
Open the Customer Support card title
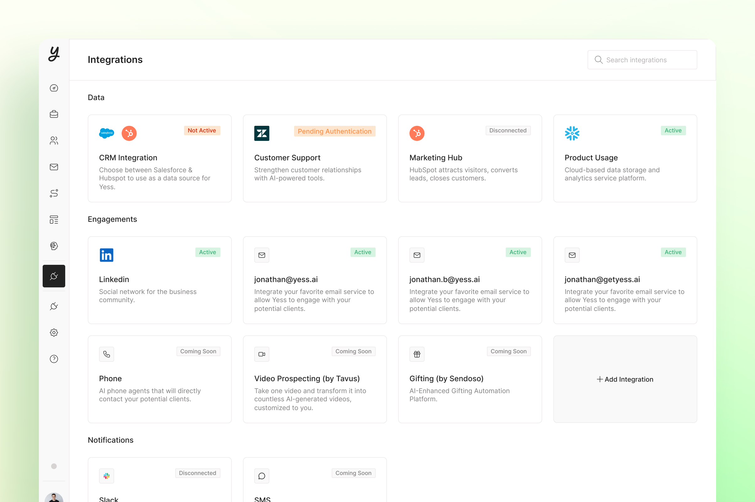click(287, 158)
